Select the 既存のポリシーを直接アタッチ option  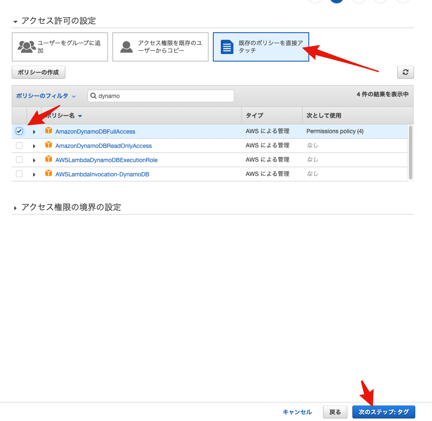click(x=261, y=46)
